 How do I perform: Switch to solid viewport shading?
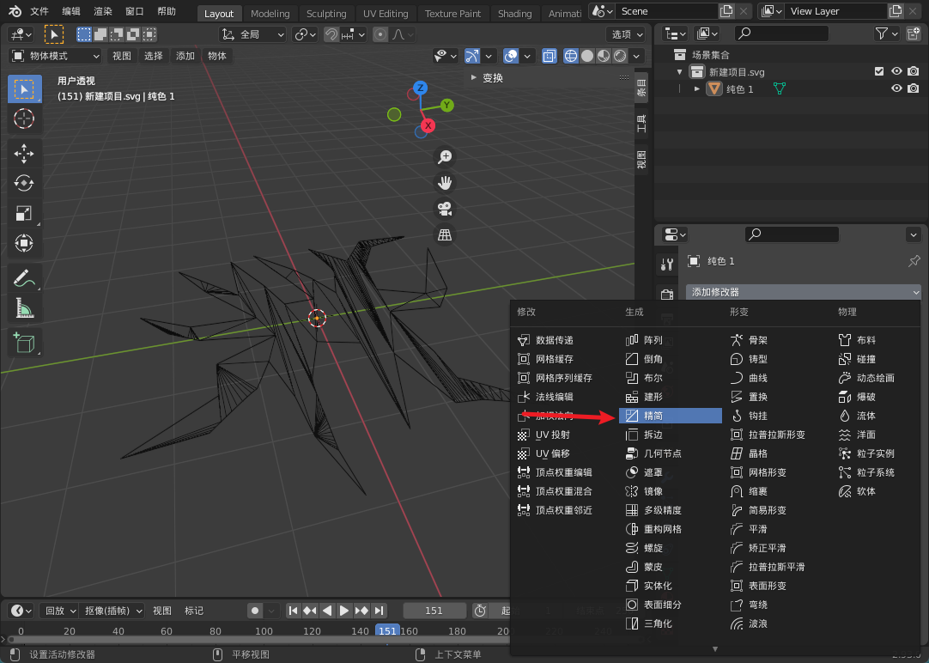[x=587, y=56]
